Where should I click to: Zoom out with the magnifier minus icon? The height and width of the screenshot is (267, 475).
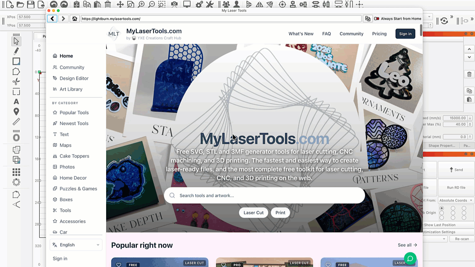point(152,4)
